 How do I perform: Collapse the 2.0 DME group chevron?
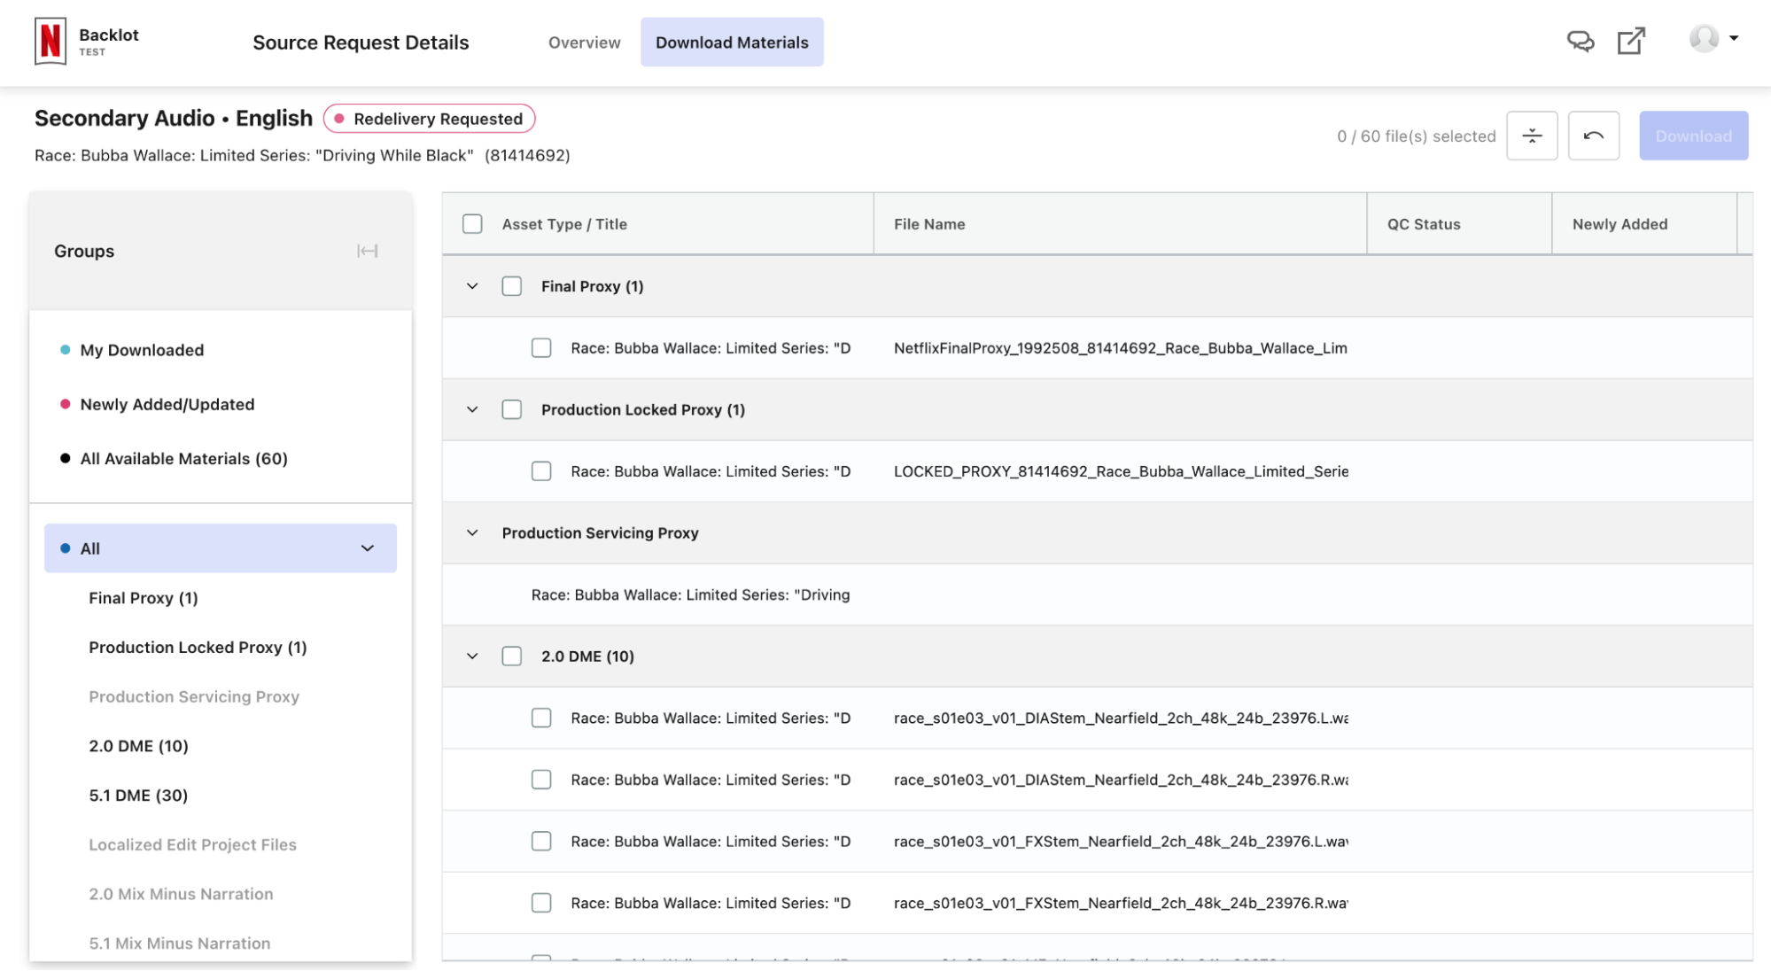(472, 656)
